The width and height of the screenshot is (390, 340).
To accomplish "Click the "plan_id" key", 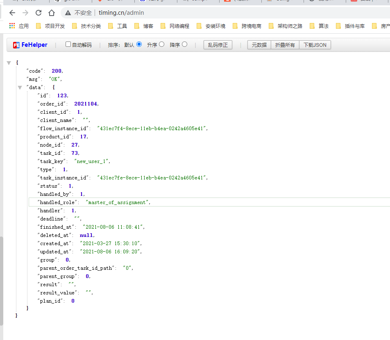I will coord(50,301).
